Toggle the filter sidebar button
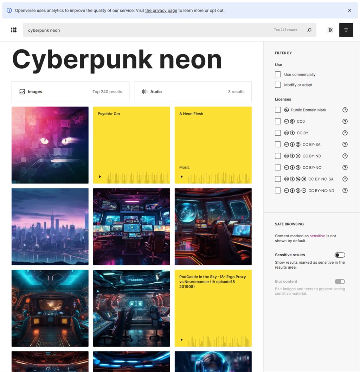The image size is (360, 372). [x=346, y=30]
